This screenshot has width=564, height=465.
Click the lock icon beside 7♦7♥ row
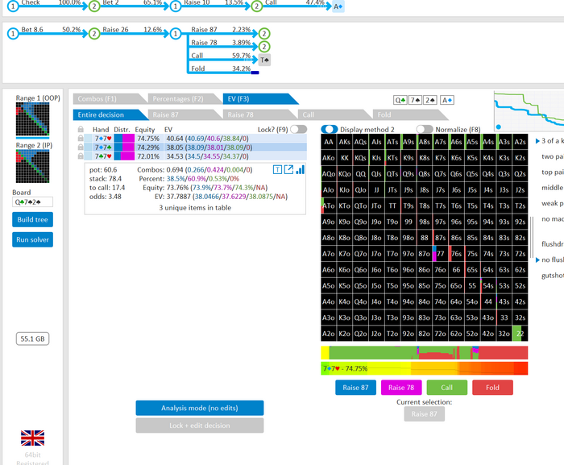click(81, 138)
